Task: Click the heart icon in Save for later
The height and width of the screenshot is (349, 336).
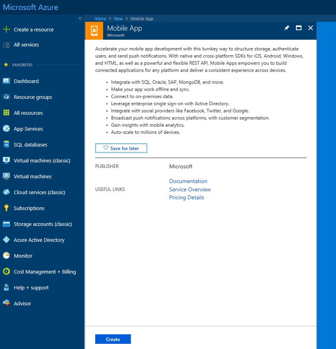Action: coord(106,148)
